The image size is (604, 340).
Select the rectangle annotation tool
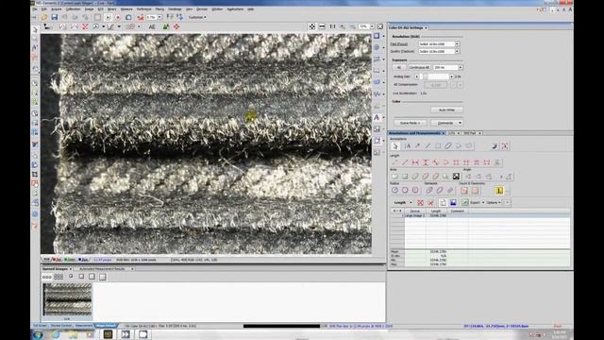coord(438,146)
